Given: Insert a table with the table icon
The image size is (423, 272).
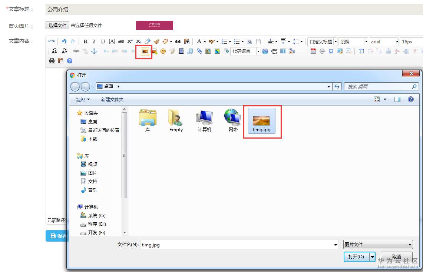Looking at the screenshot, I should (361, 51).
